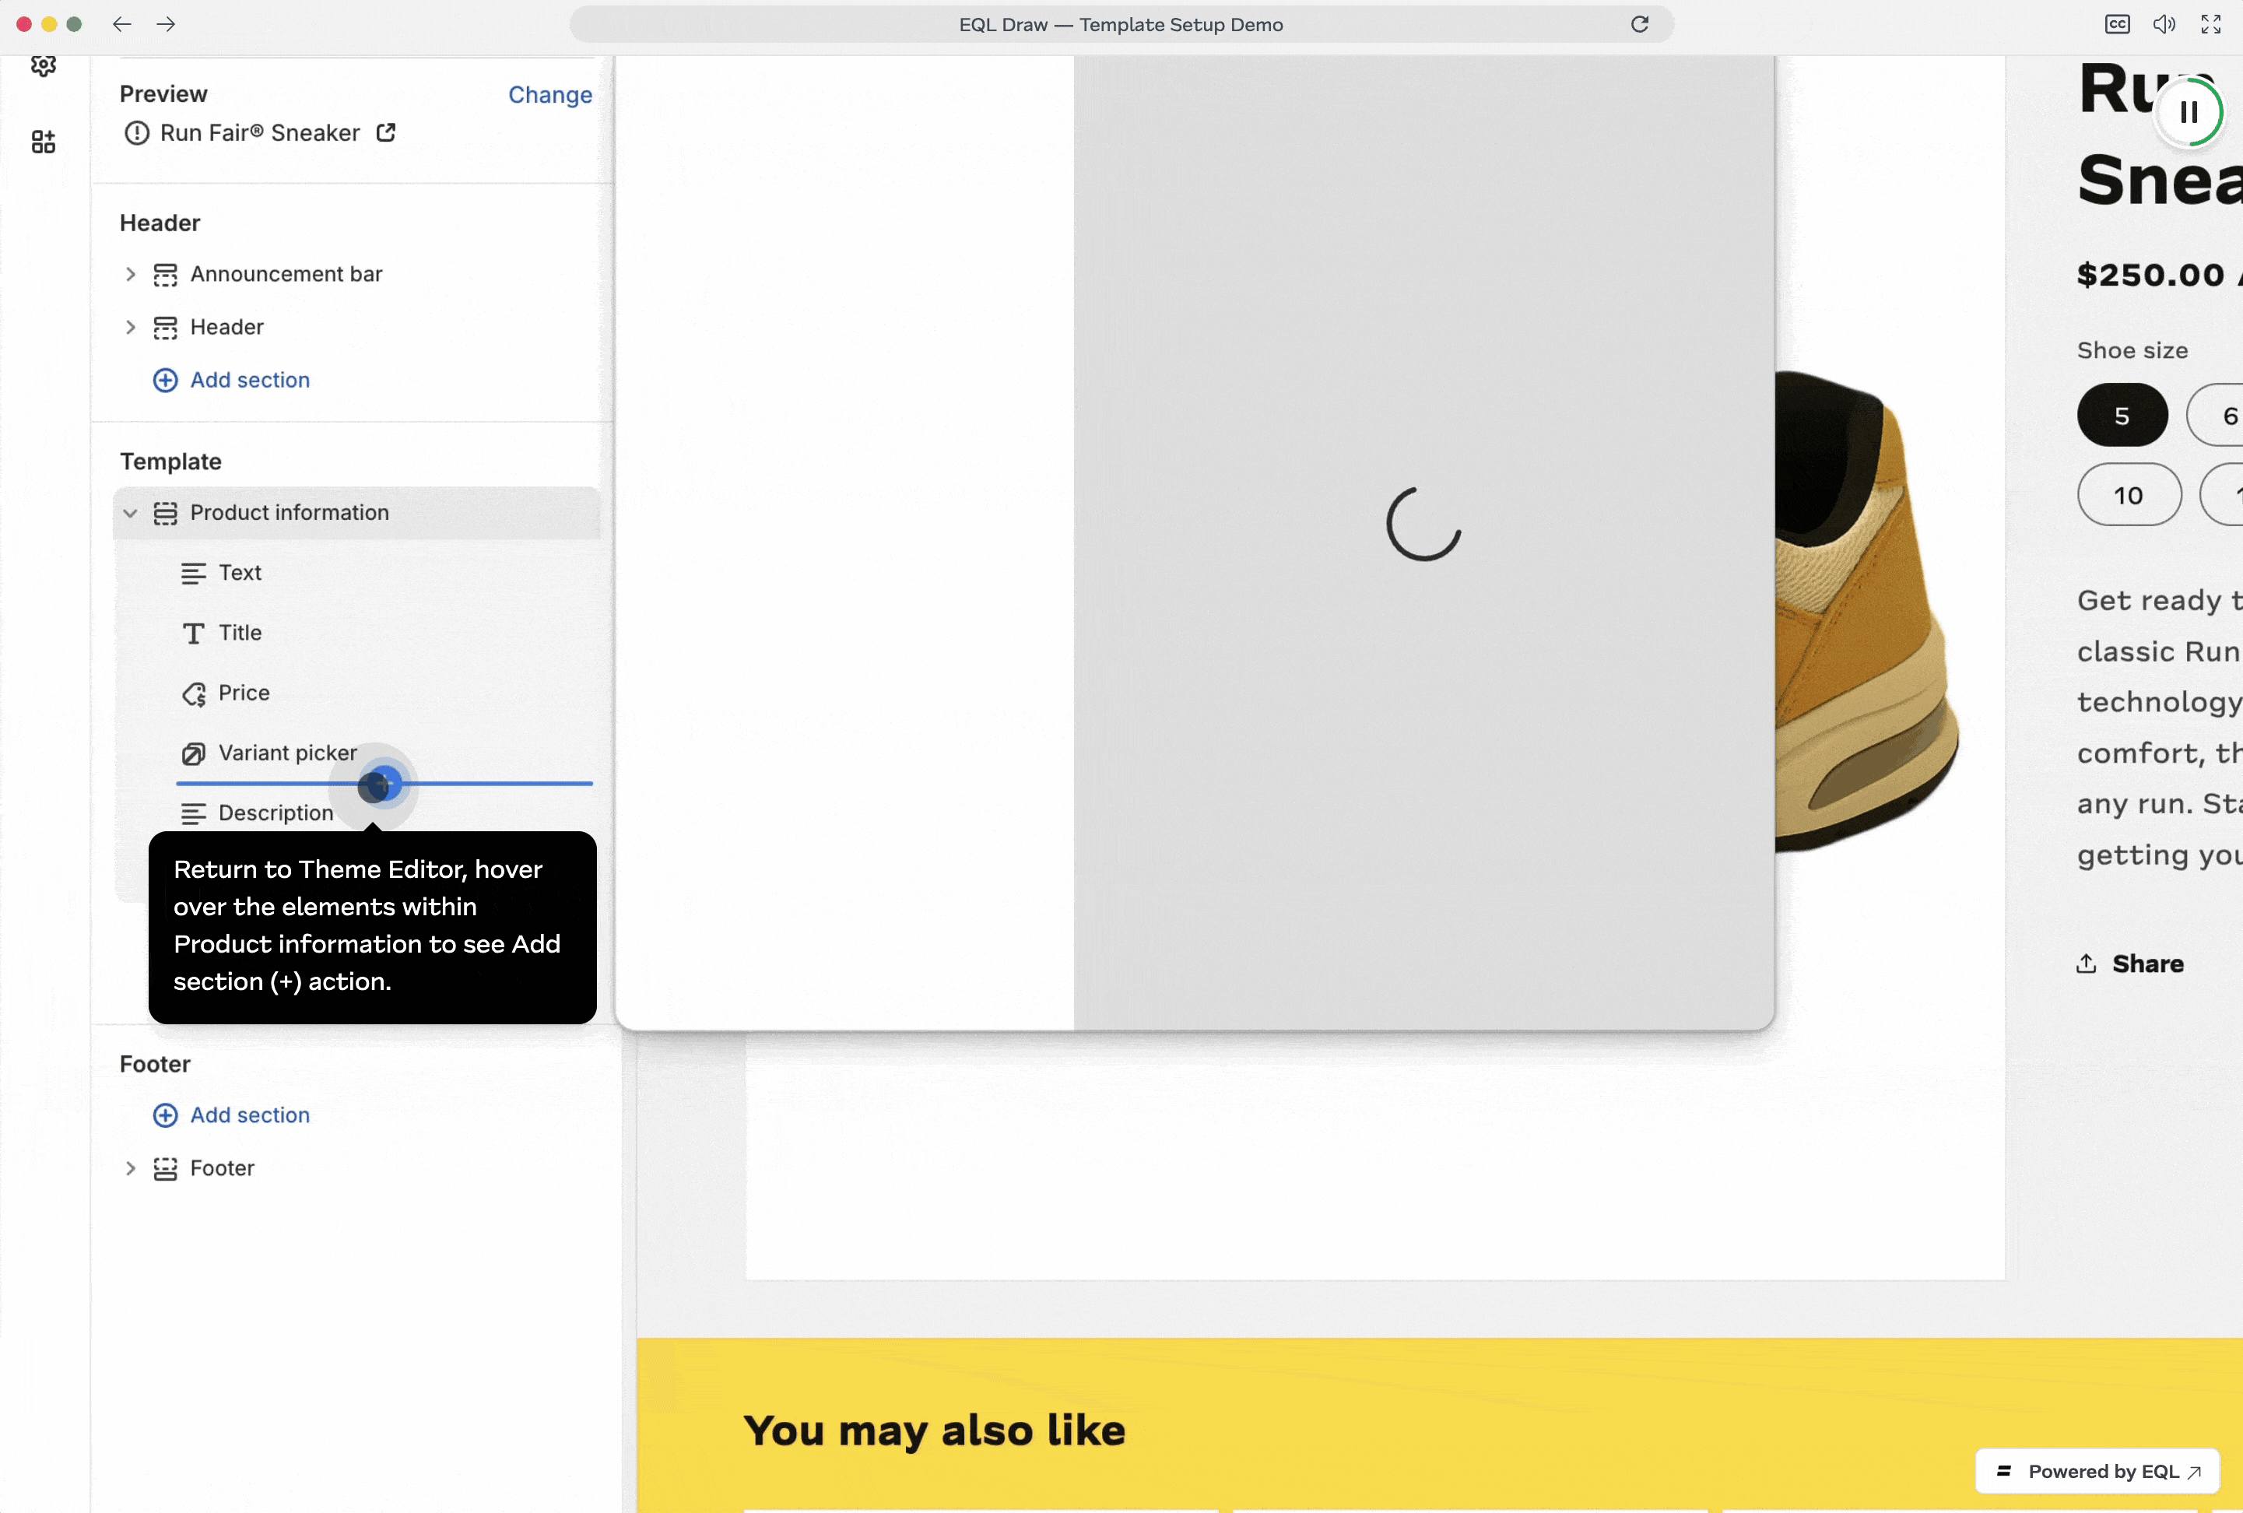Select shoe size 5
Image resolution: width=2243 pixels, height=1513 pixels.
pos(2122,415)
